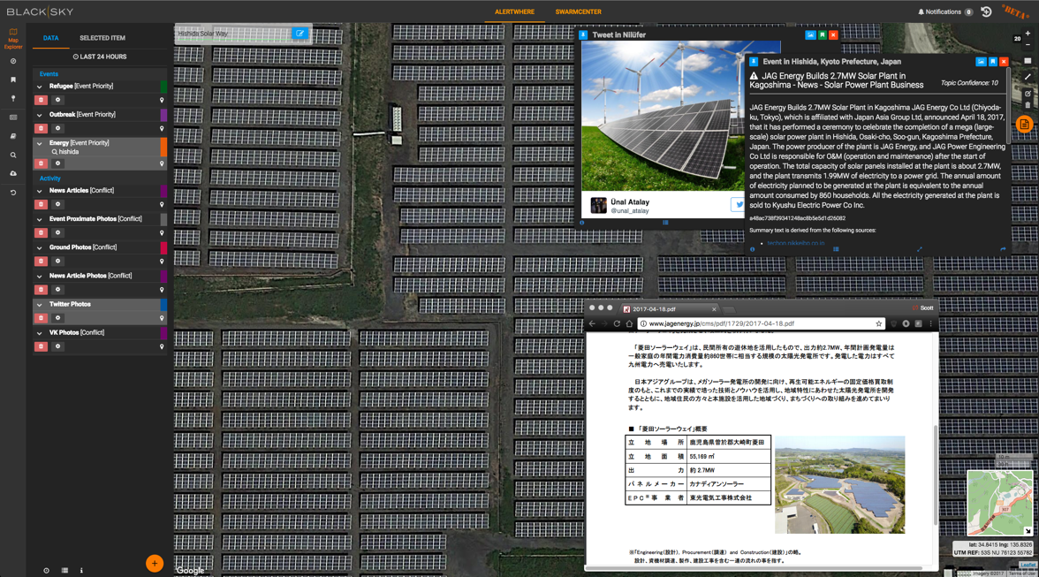Bookmark the Hishida event popup
1039x577 pixels.
(x=992, y=62)
